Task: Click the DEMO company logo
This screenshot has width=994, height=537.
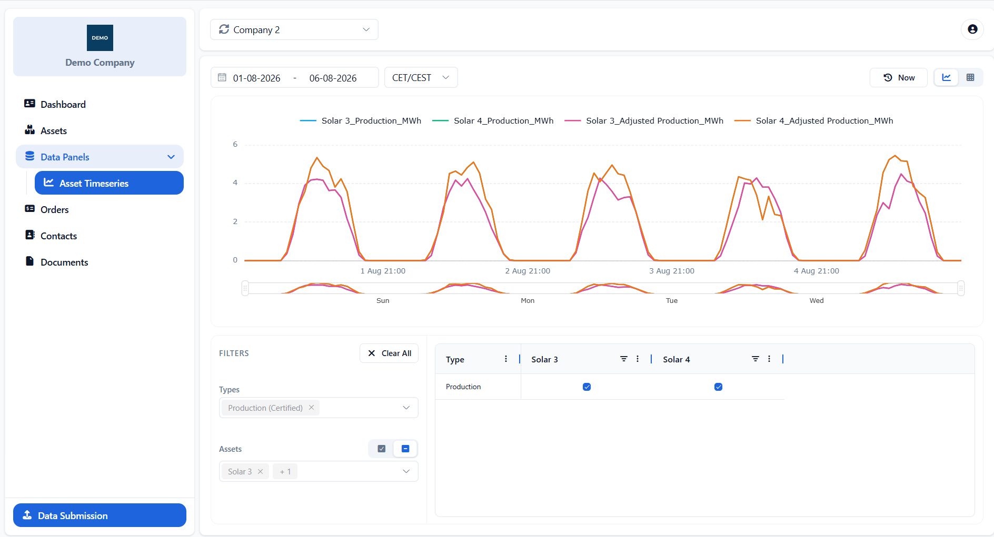Action: click(100, 38)
